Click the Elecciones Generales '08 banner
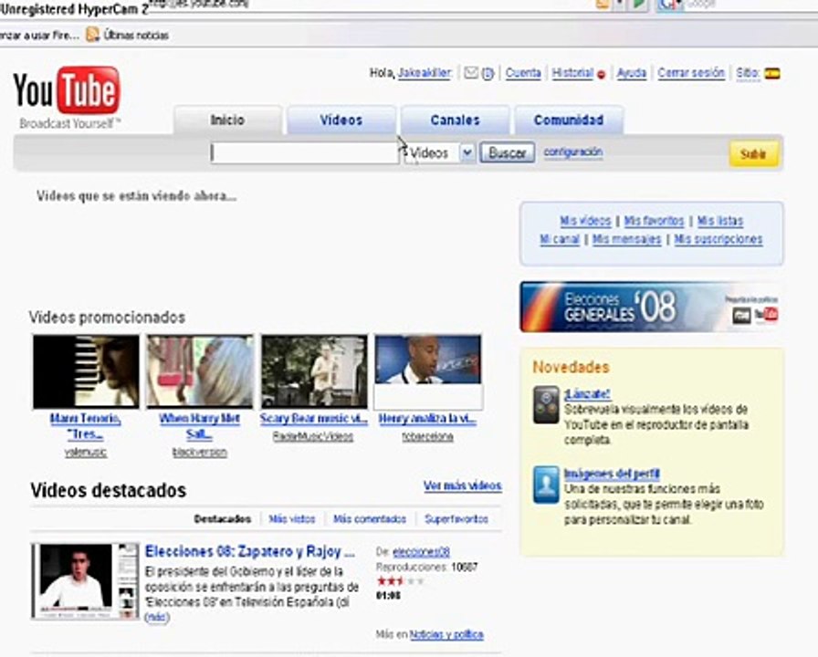Screen dimensions: 818x657 [x=651, y=308]
